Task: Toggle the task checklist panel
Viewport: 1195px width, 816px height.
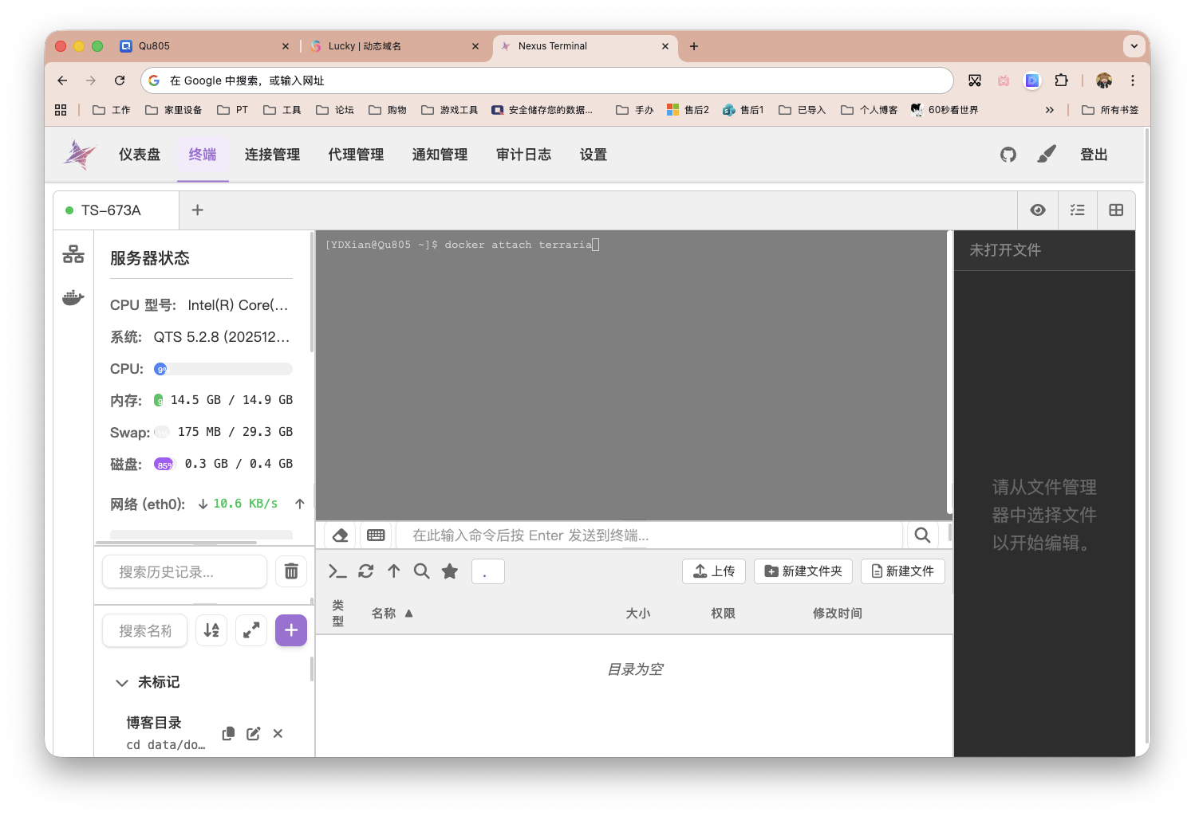Action: 1077,210
